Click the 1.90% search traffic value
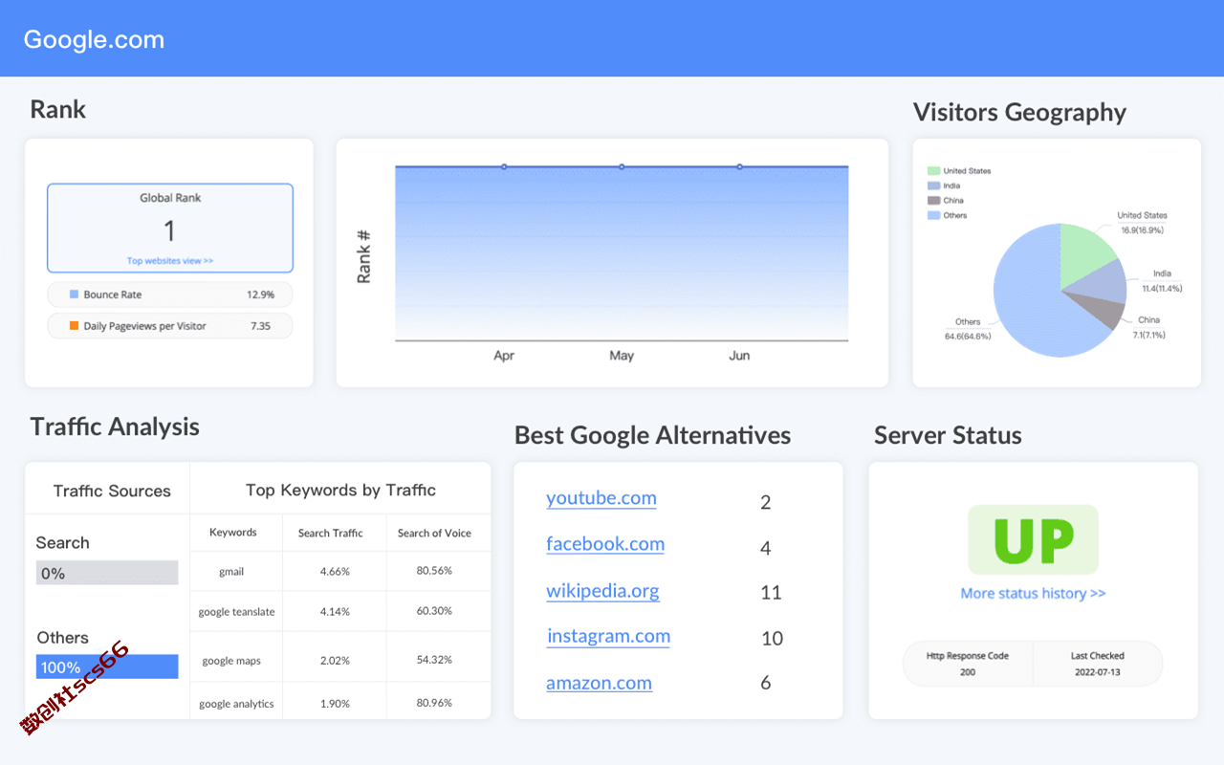Image resolution: width=1224 pixels, height=765 pixels. pos(335,703)
